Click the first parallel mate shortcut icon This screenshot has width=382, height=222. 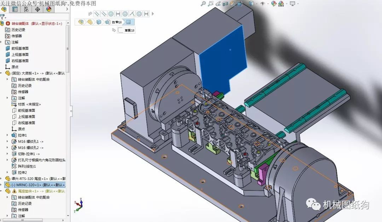[97, 14]
